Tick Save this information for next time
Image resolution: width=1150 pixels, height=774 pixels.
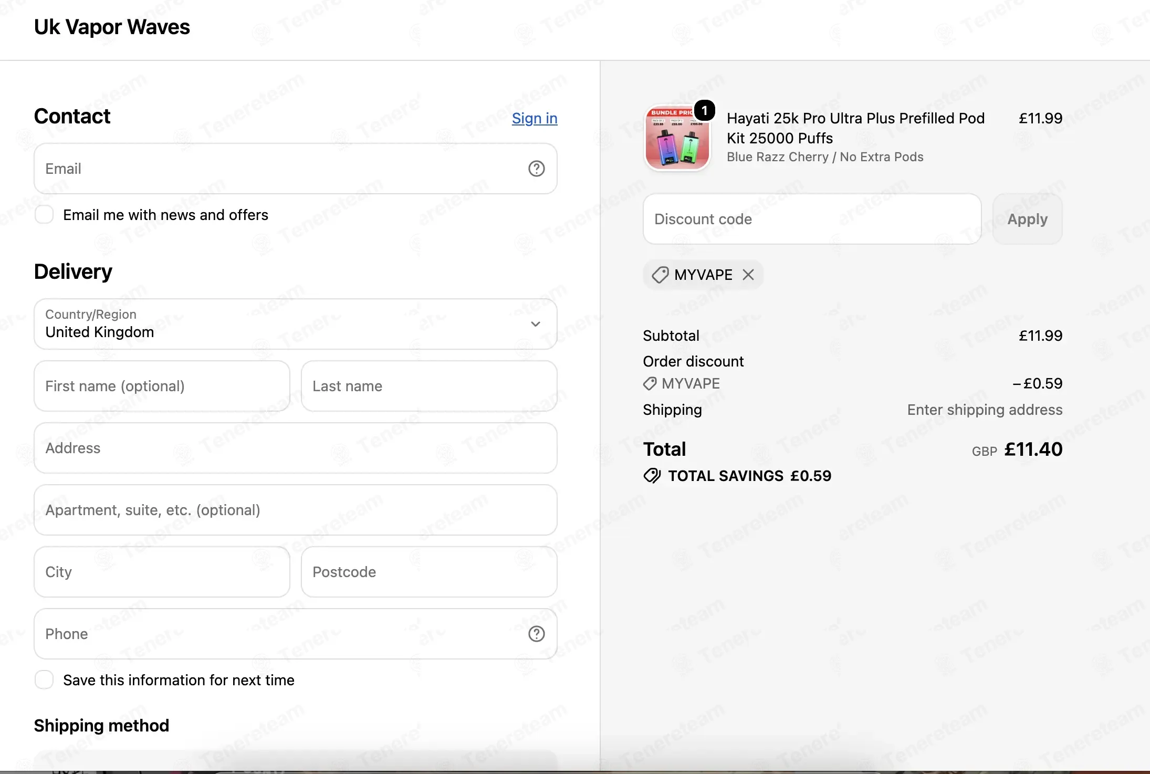click(44, 679)
